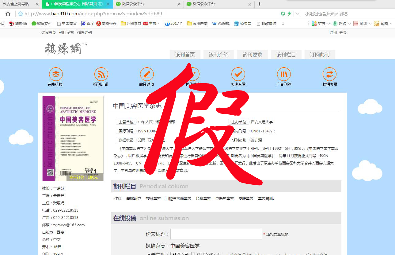Open the 微博-随 bookmark
The image size is (395, 255).
(18, 24)
